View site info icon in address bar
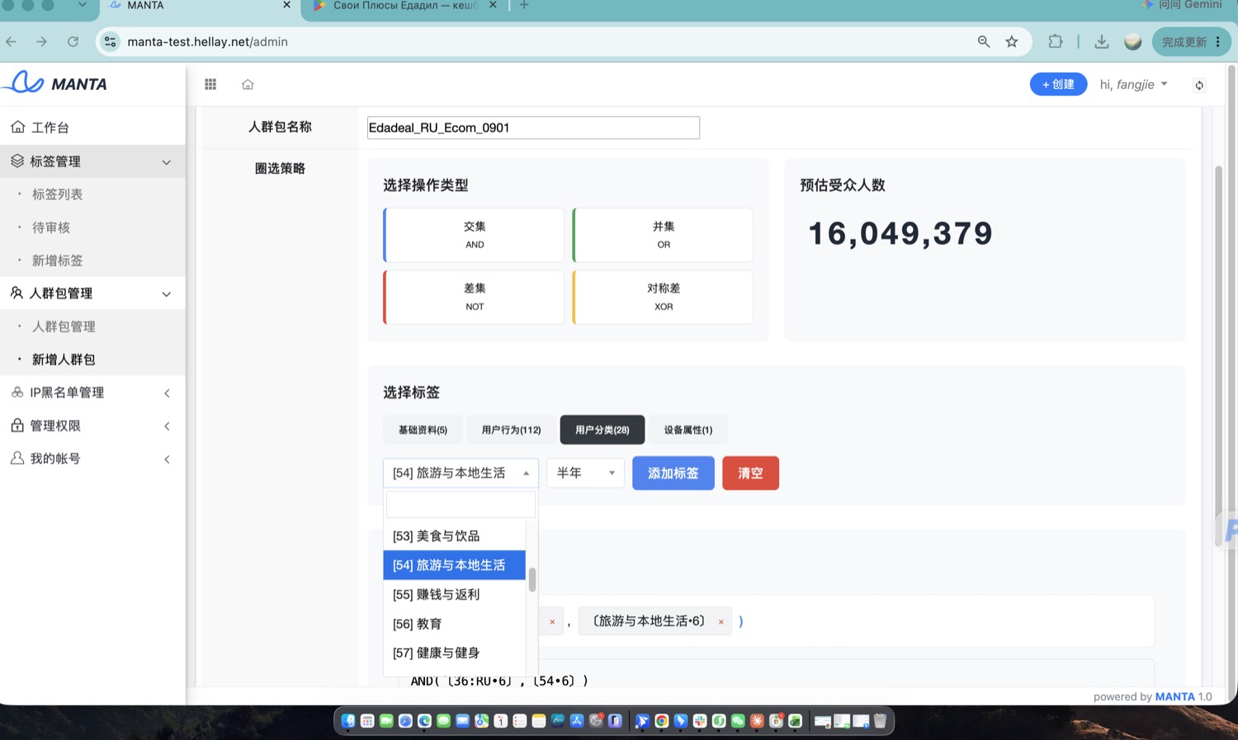Screen dimensions: 1238x740 point(110,41)
